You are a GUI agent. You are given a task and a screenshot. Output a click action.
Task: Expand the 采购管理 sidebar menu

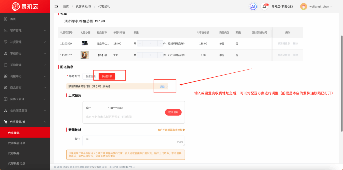coord(25,65)
